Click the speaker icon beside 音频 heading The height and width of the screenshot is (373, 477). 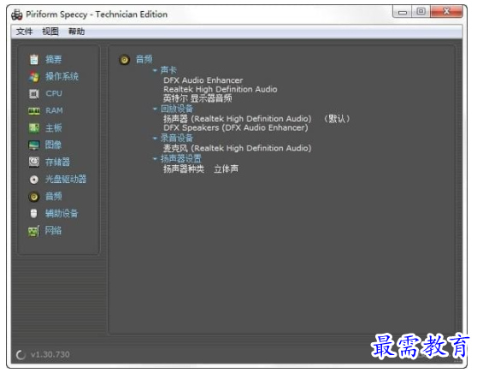tap(124, 59)
